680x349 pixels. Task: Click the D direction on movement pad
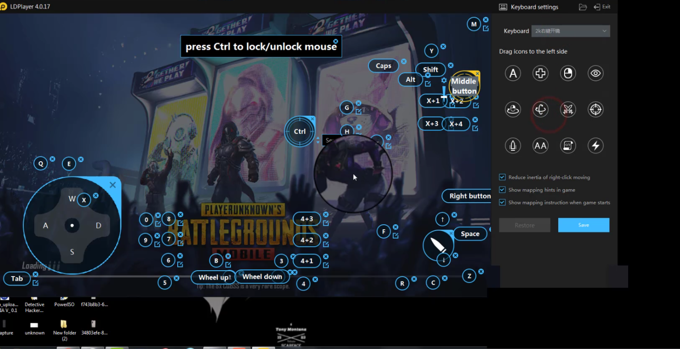(98, 225)
